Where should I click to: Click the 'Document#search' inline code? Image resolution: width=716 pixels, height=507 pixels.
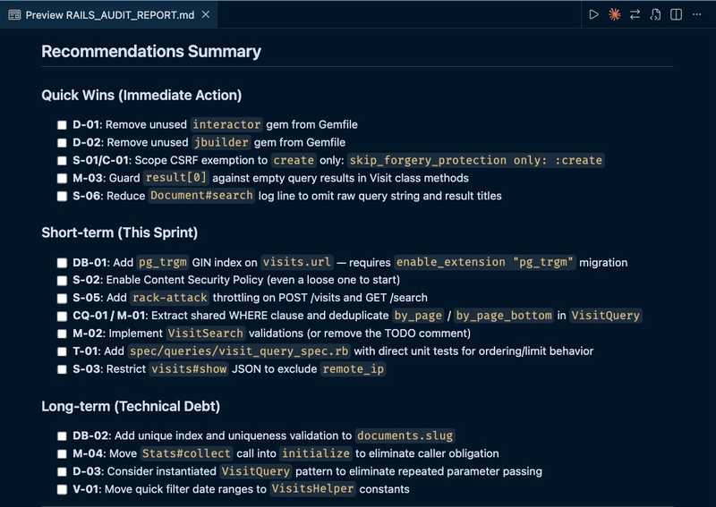(x=201, y=195)
